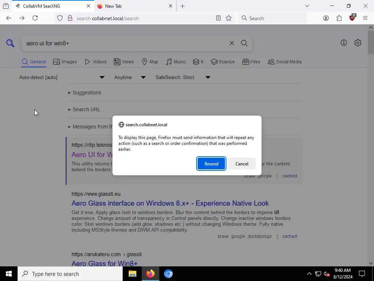Select the Files search category
374x281 pixels.
(251, 62)
